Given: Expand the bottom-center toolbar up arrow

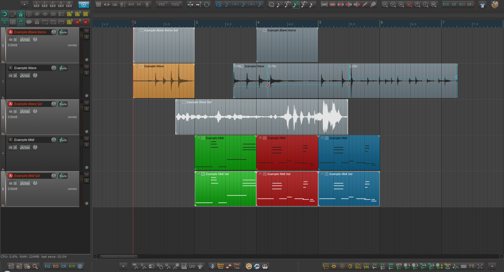Looking at the screenshot, I should pos(123,266).
